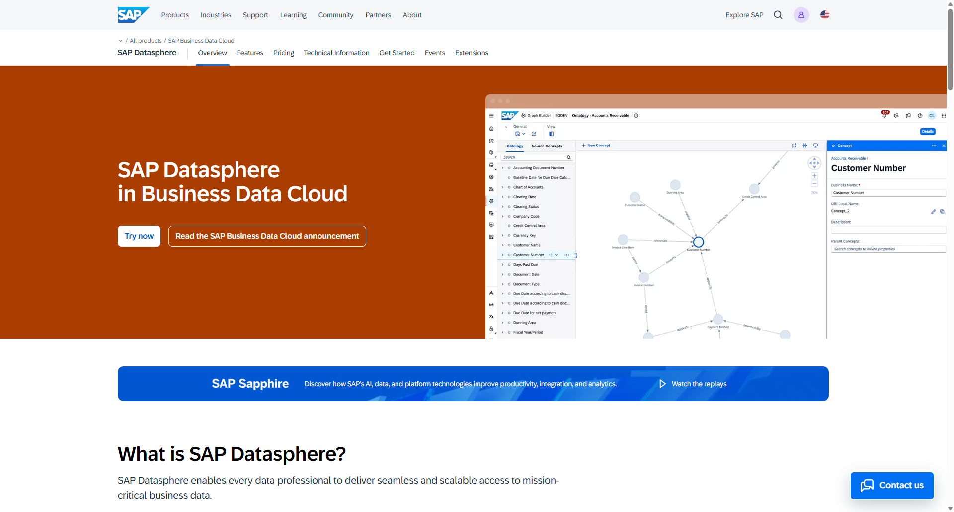Click the country flag icon in the header

824,14
